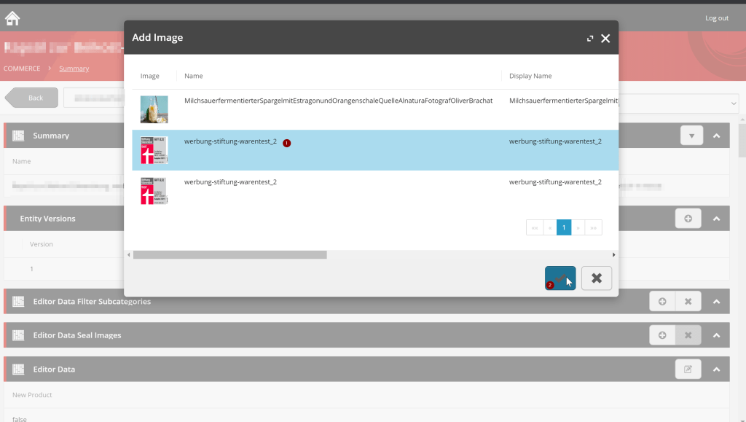Screen dimensions: 746x422
Task: Collapse the Summary section
Action: (717, 136)
